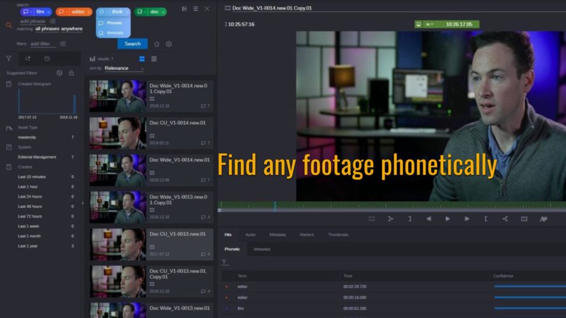Change 'all phrases' matching option
Image resolution: width=566 pixels, height=318 pixels.
pyautogui.click(x=47, y=29)
